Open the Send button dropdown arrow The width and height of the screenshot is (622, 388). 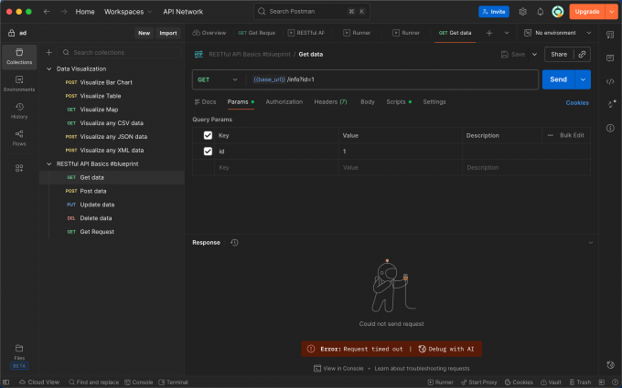(x=583, y=79)
